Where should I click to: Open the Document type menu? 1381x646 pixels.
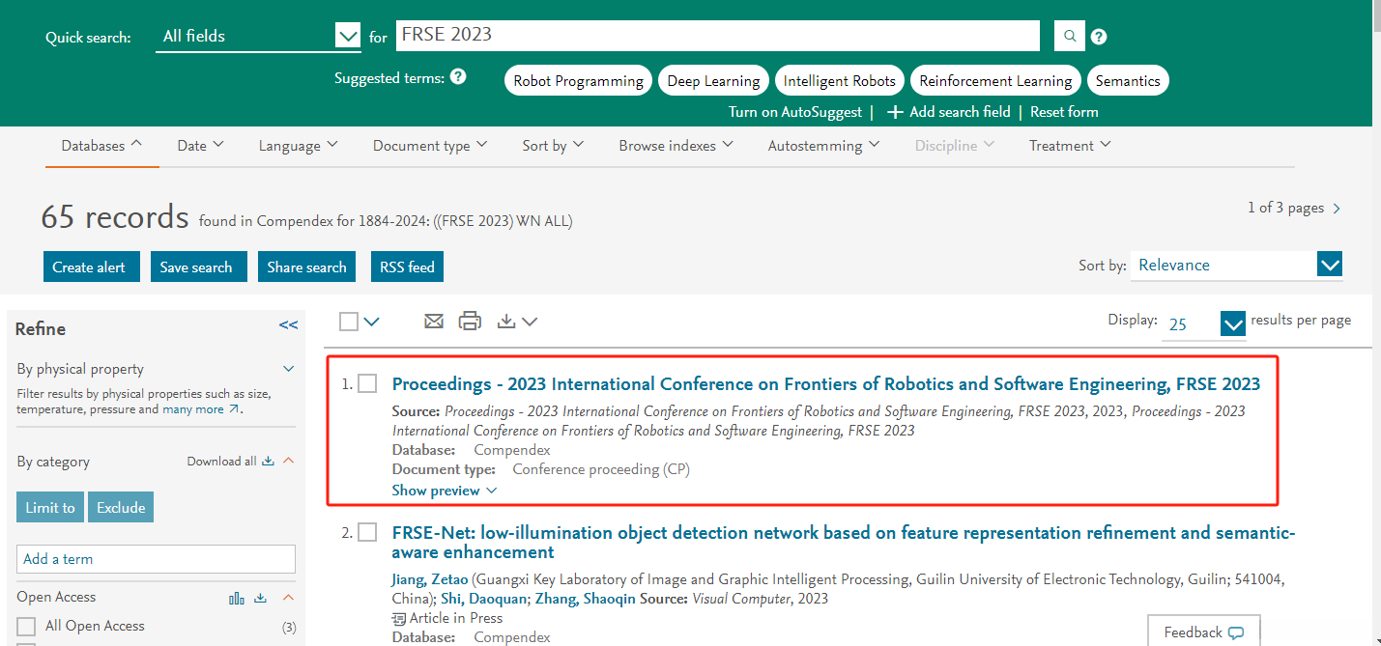coord(430,146)
